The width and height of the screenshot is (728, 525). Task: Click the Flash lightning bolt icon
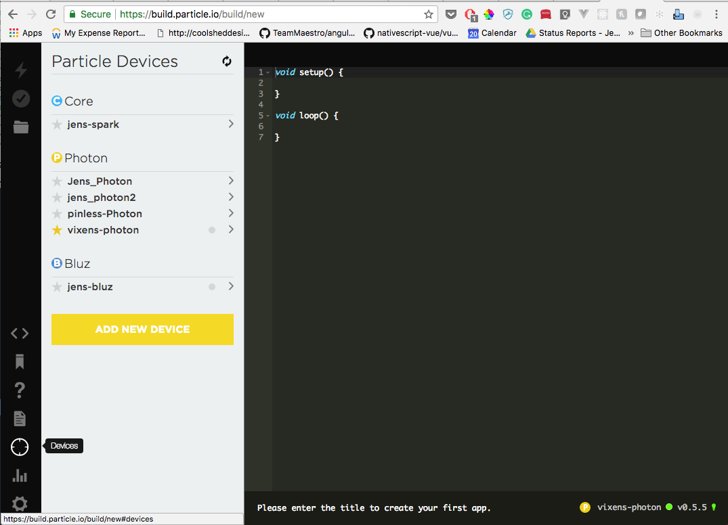click(21, 70)
